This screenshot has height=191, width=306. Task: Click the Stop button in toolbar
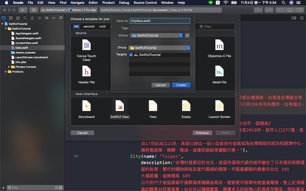34,10
